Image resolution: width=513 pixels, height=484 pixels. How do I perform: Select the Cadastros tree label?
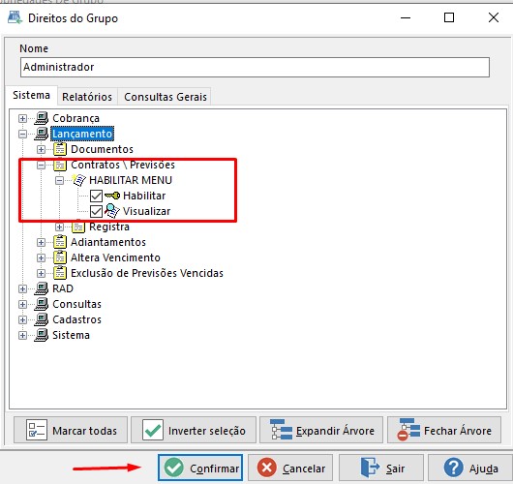[76, 319]
